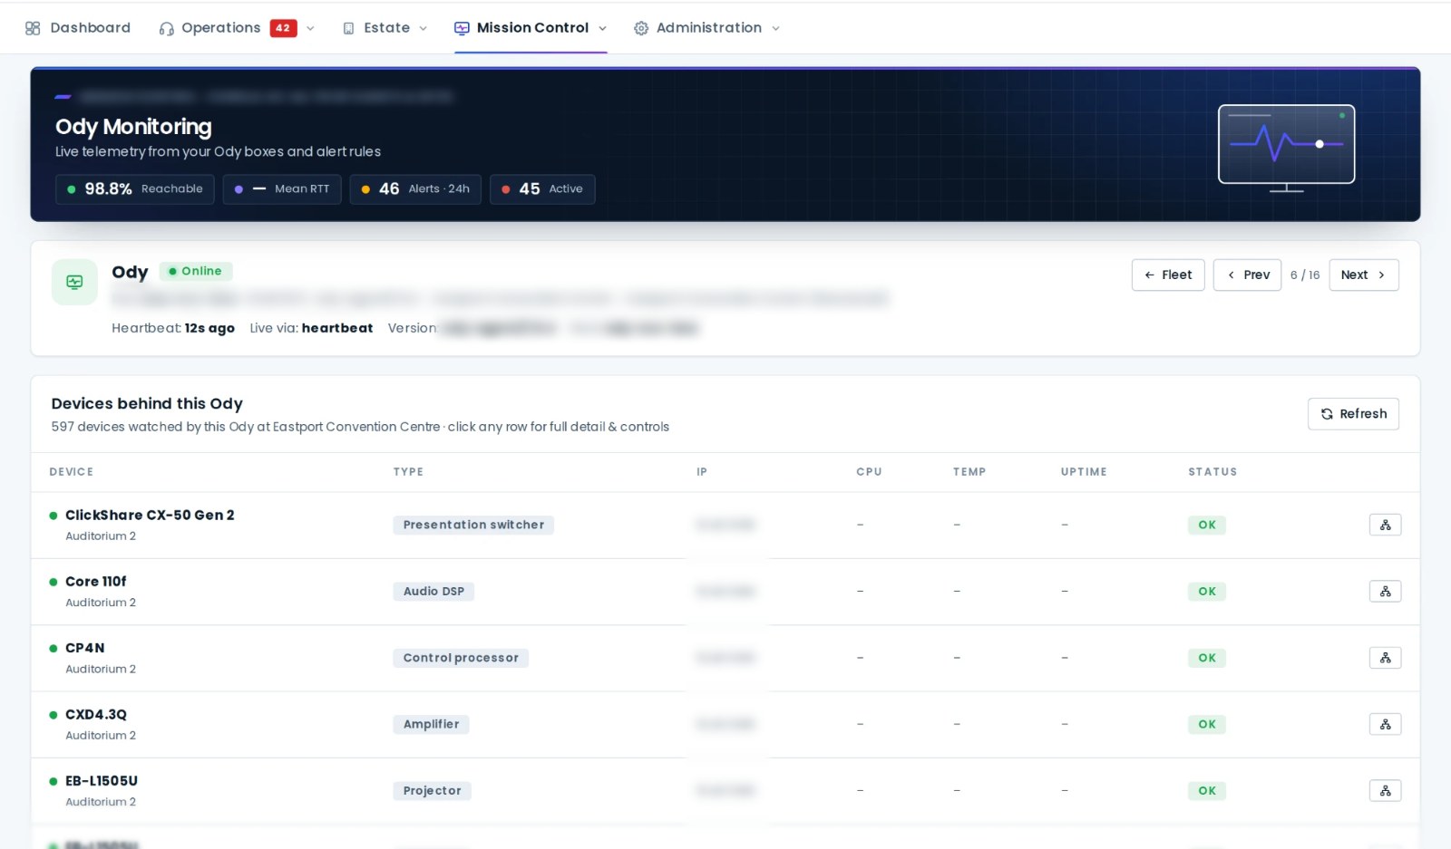Click the Estate building icon
This screenshot has height=849, width=1451.
[348, 28]
